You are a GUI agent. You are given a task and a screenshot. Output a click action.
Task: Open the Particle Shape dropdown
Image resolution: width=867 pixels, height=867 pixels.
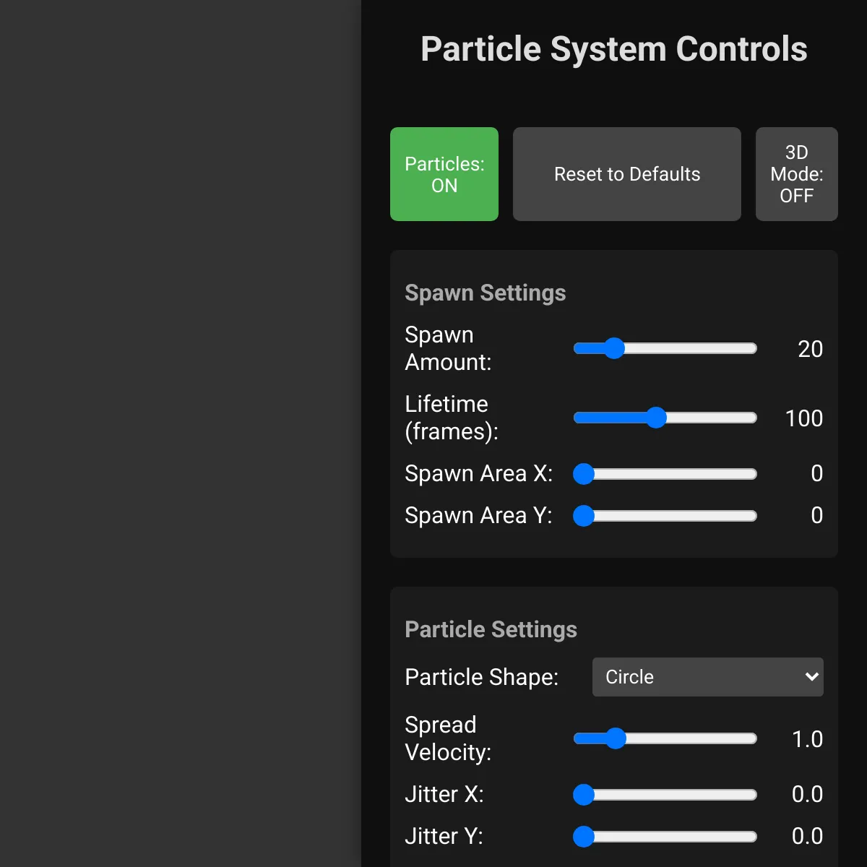click(x=707, y=677)
